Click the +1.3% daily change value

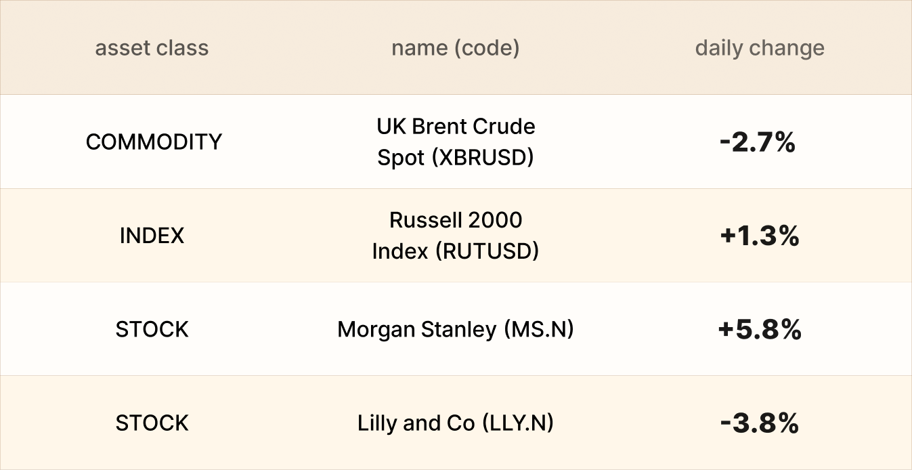tap(760, 236)
